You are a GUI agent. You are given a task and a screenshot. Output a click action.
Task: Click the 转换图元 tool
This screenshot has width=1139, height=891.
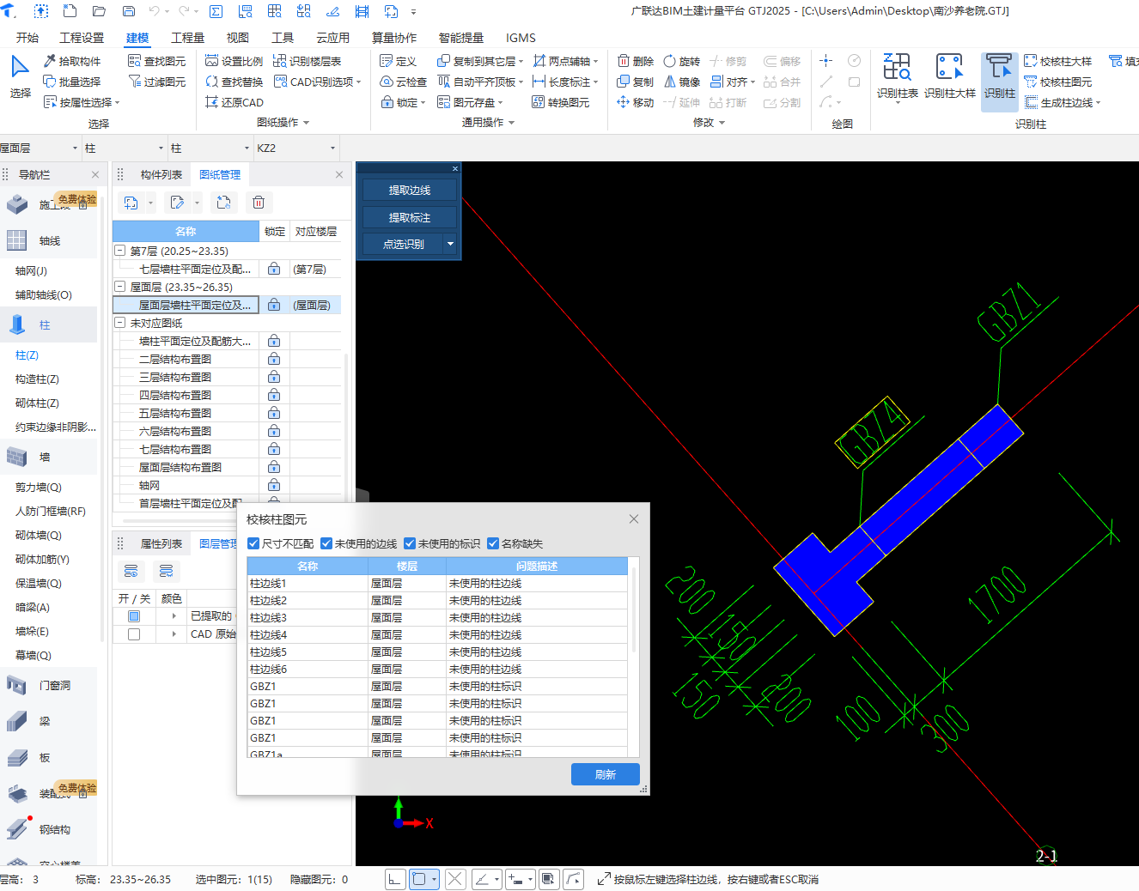pos(560,102)
